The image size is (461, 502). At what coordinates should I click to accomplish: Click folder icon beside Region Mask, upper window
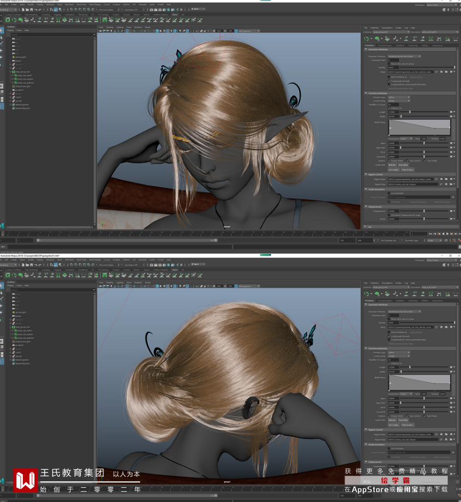446,180
